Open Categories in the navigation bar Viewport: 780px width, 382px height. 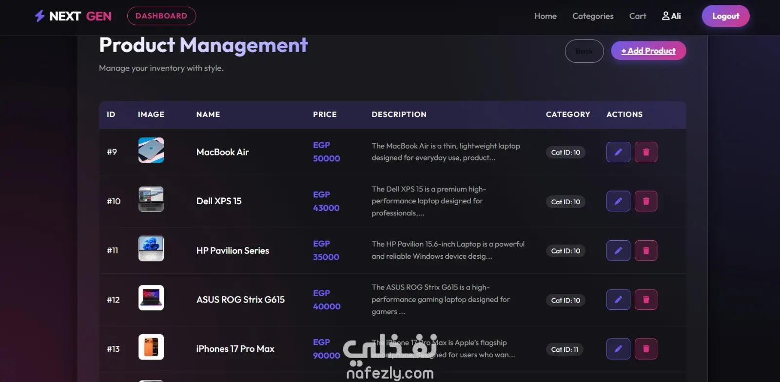coord(593,16)
